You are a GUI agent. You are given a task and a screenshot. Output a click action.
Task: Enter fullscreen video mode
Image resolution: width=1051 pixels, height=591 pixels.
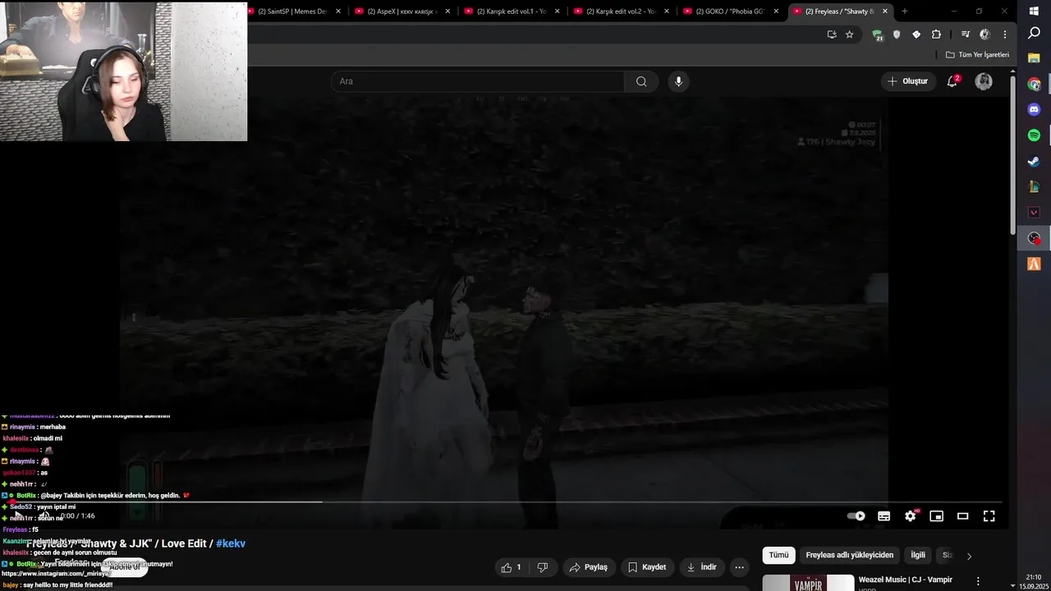point(989,516)
